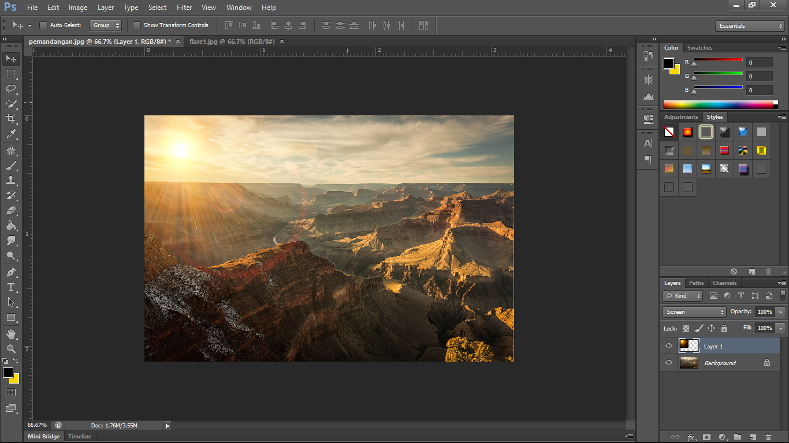Click the delete layer trash icon
The width and height of the screenshot is (789, 443).
point(768,437)
